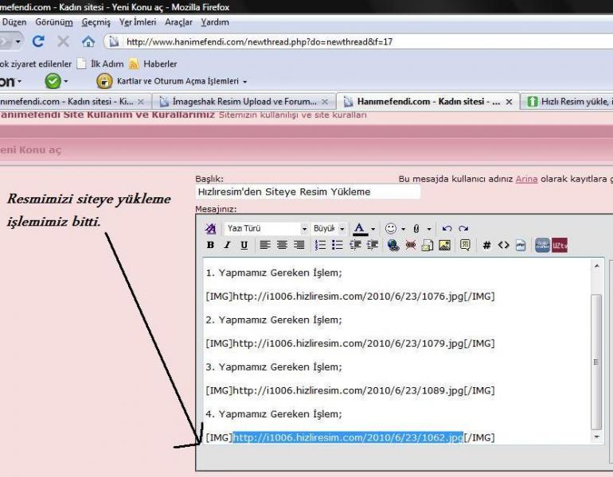The image size is (613, 477).
Task: Click the Başlık title input field
Action: coord(307,192)
